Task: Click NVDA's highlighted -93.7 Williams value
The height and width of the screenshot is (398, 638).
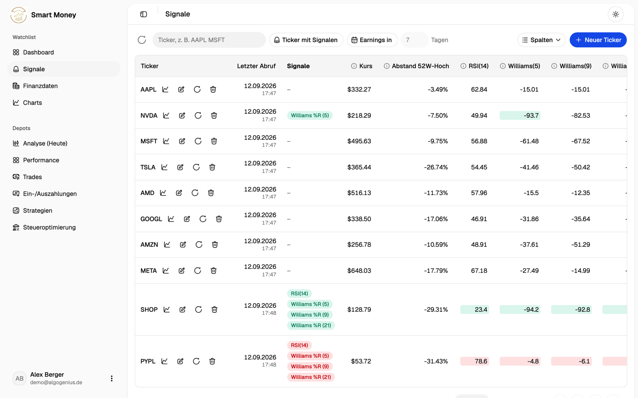Action: pyautogui.click(x=520, y=115)
